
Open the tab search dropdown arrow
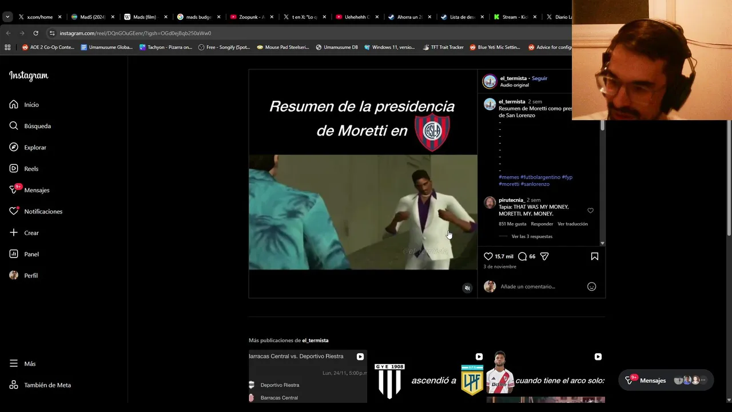[7, 17]
